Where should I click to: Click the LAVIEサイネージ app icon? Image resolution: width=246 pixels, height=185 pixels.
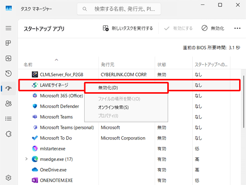coord(35,85)
